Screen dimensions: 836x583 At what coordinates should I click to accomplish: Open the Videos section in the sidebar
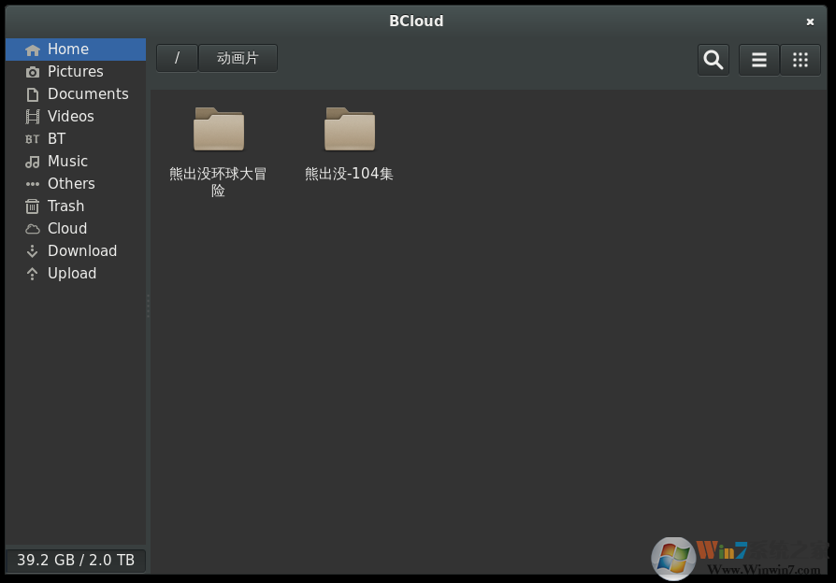coord(70,116)
